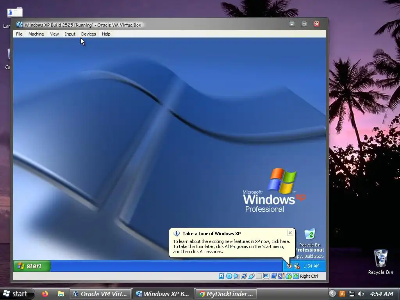The image size is (400, 300).
Task: Switch to MyDockFinder Chrome taskbar button
Action: click(226, 294)
